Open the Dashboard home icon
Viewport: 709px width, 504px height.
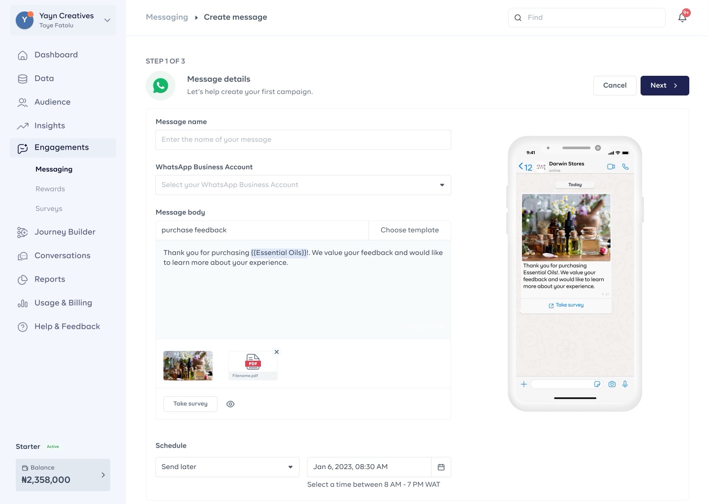click(x=23, y=55)
